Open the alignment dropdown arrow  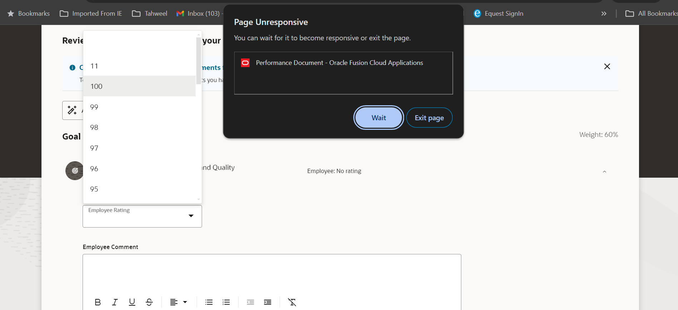(x=185, y=302)
